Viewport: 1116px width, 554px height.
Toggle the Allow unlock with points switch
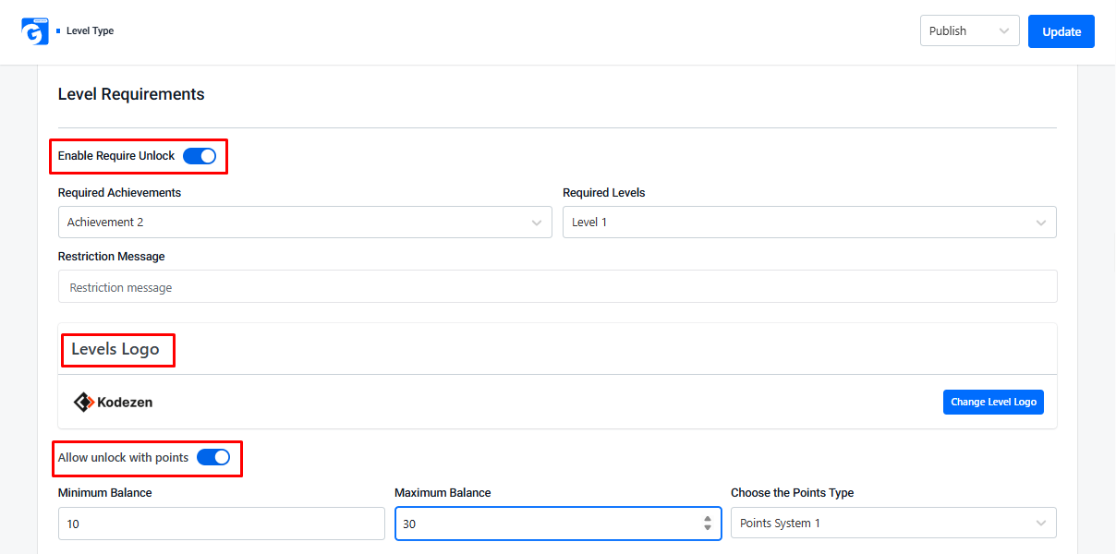tap(213, 457)
